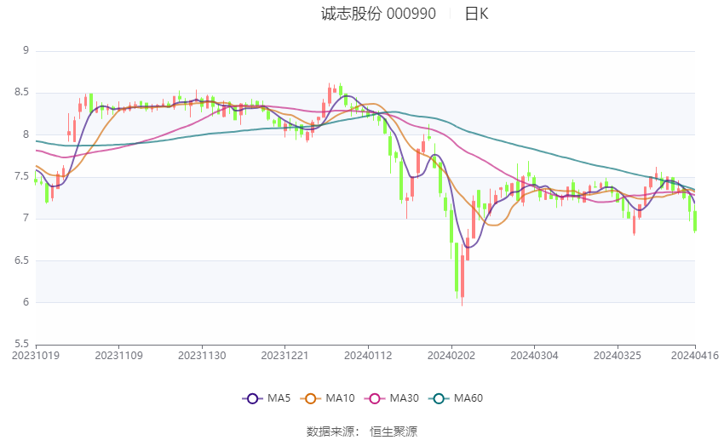Click x-axis date label 20231130
The width and height of the screenshot is (724, 440).
click(202, 356)
